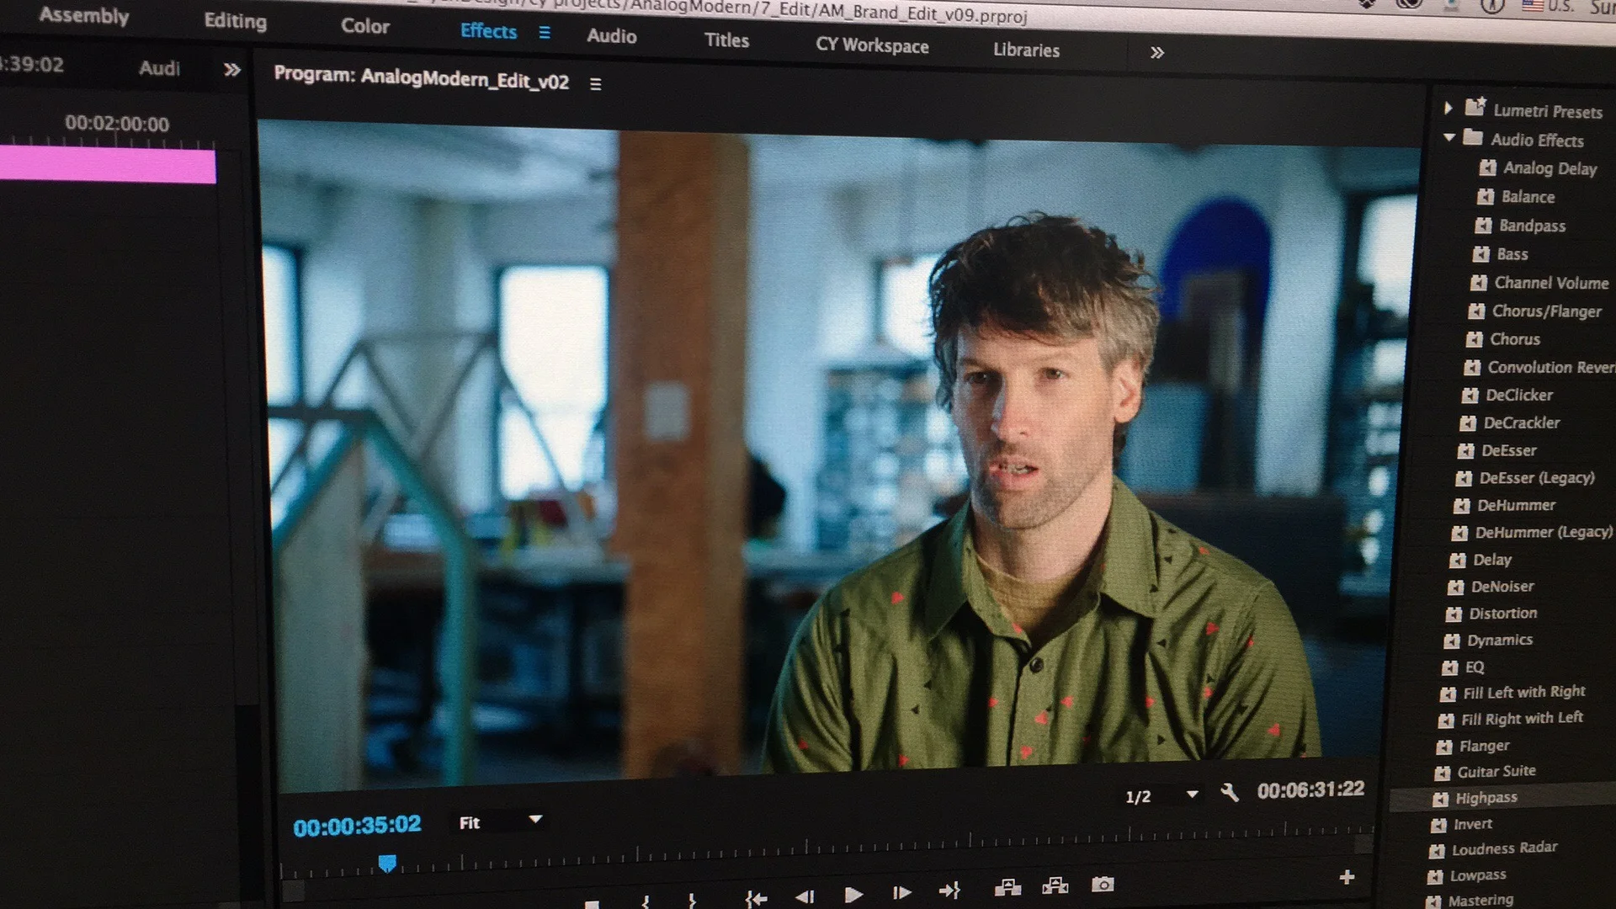The image size is (1616, 909).
Task: Click the blue playhead marker on scrubber
Action: pos(387,864)
